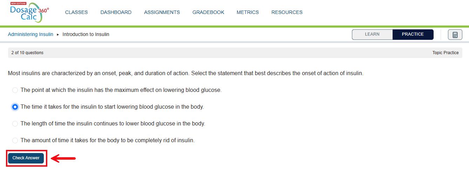
Task: Click the breadcrumb arrow separator
Action: pyautogui.click(x=58, y=35)
